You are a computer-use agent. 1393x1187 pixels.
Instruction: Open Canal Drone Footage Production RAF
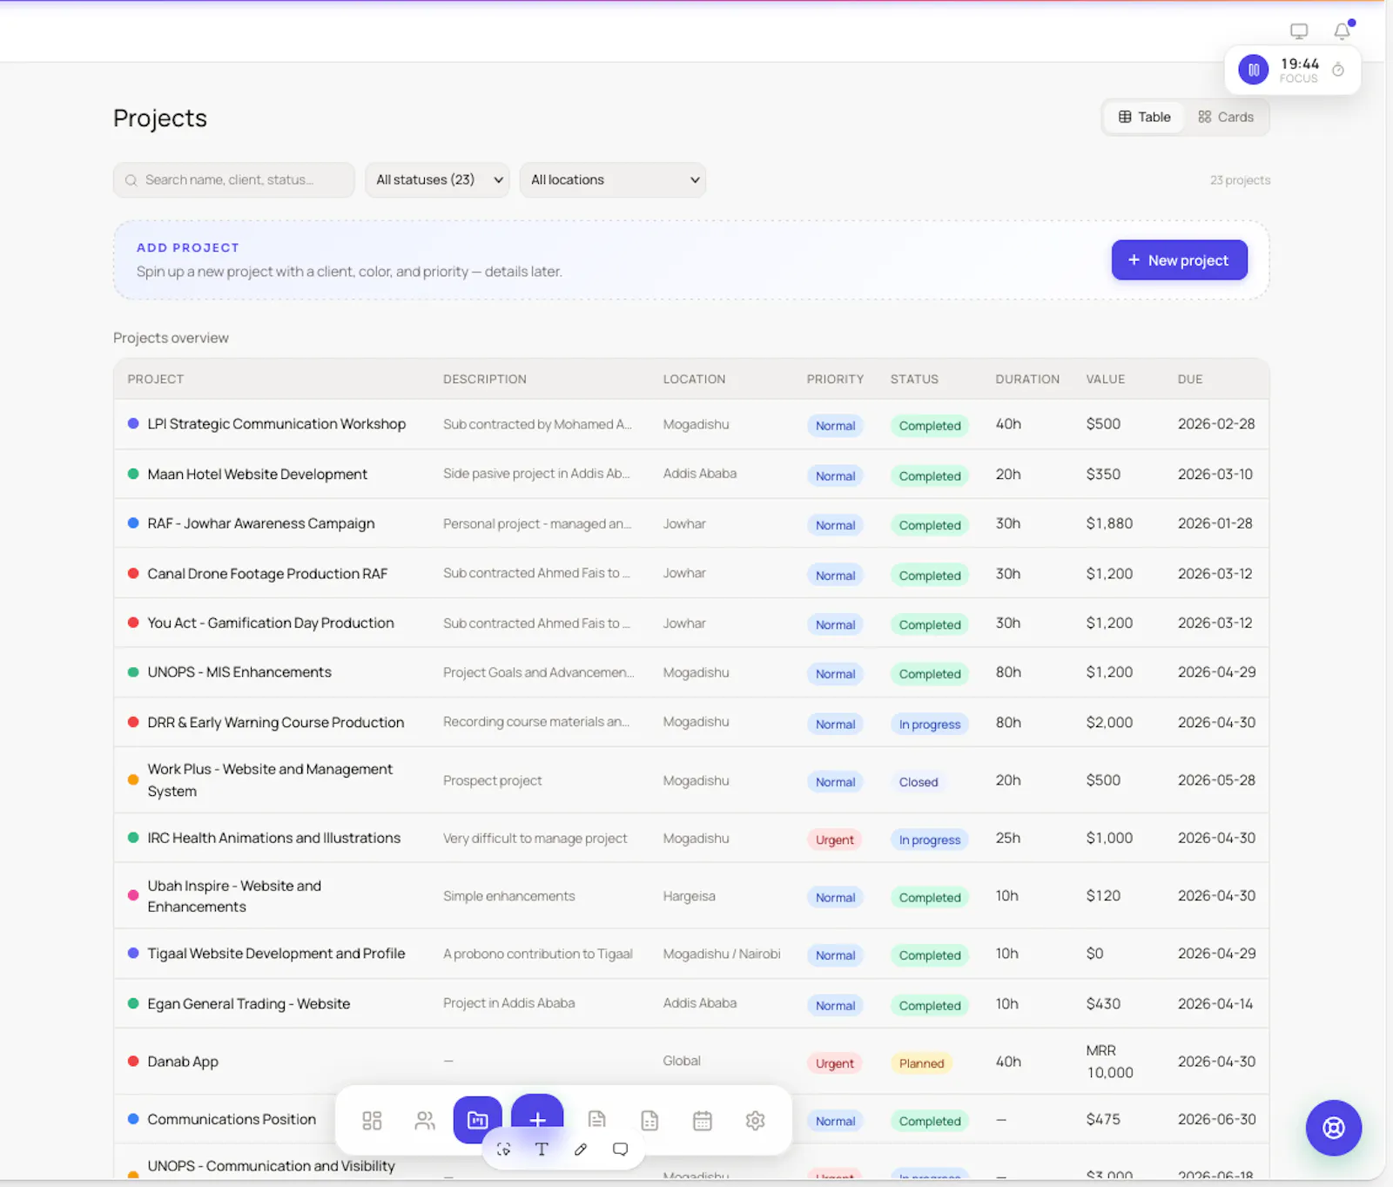pyautogui.click(x=267, y=573)
